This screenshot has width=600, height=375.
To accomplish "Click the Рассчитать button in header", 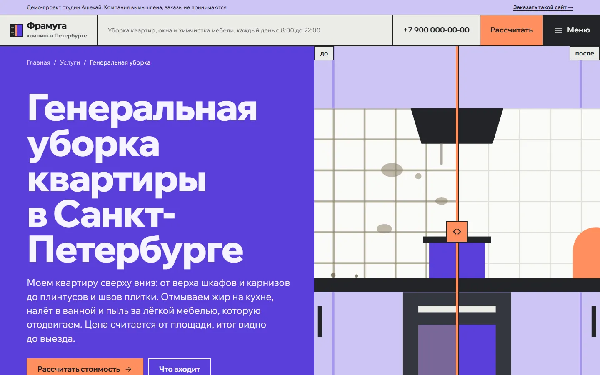I will pyautogui.click(x=511, y=30).
